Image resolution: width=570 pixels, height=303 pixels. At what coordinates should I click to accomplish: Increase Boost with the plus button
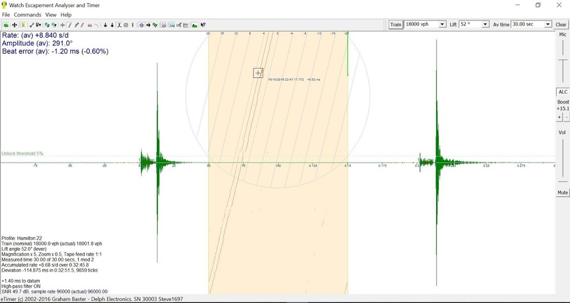click(x=560, y=117)
